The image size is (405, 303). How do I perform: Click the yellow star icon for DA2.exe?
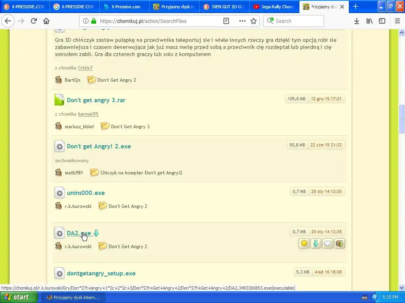tap(304, 243)
